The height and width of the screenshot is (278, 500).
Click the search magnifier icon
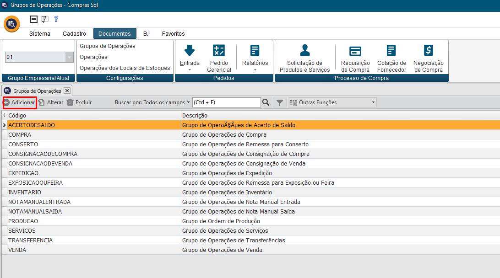266,102
